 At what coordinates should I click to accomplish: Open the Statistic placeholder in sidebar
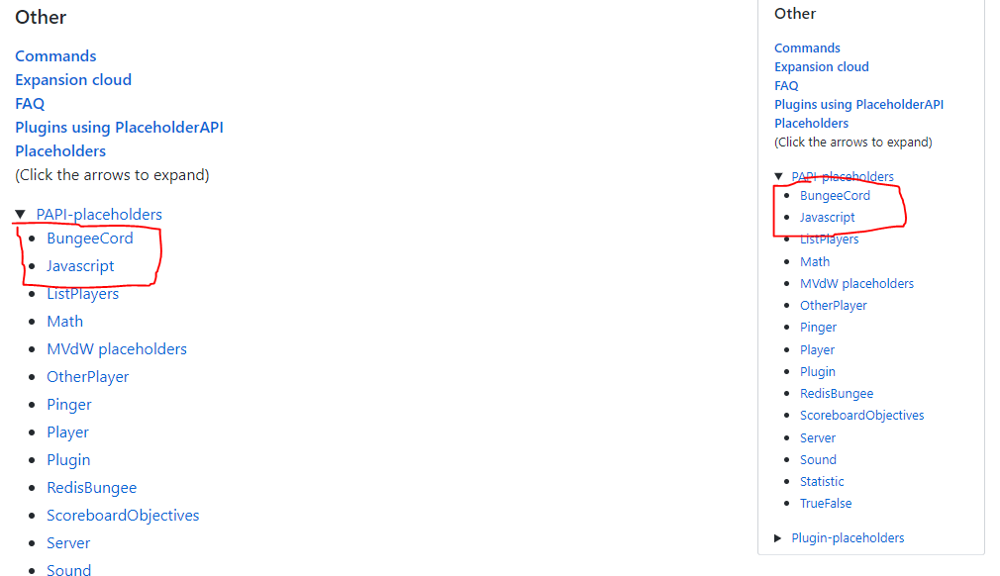(x=821, y=481)
